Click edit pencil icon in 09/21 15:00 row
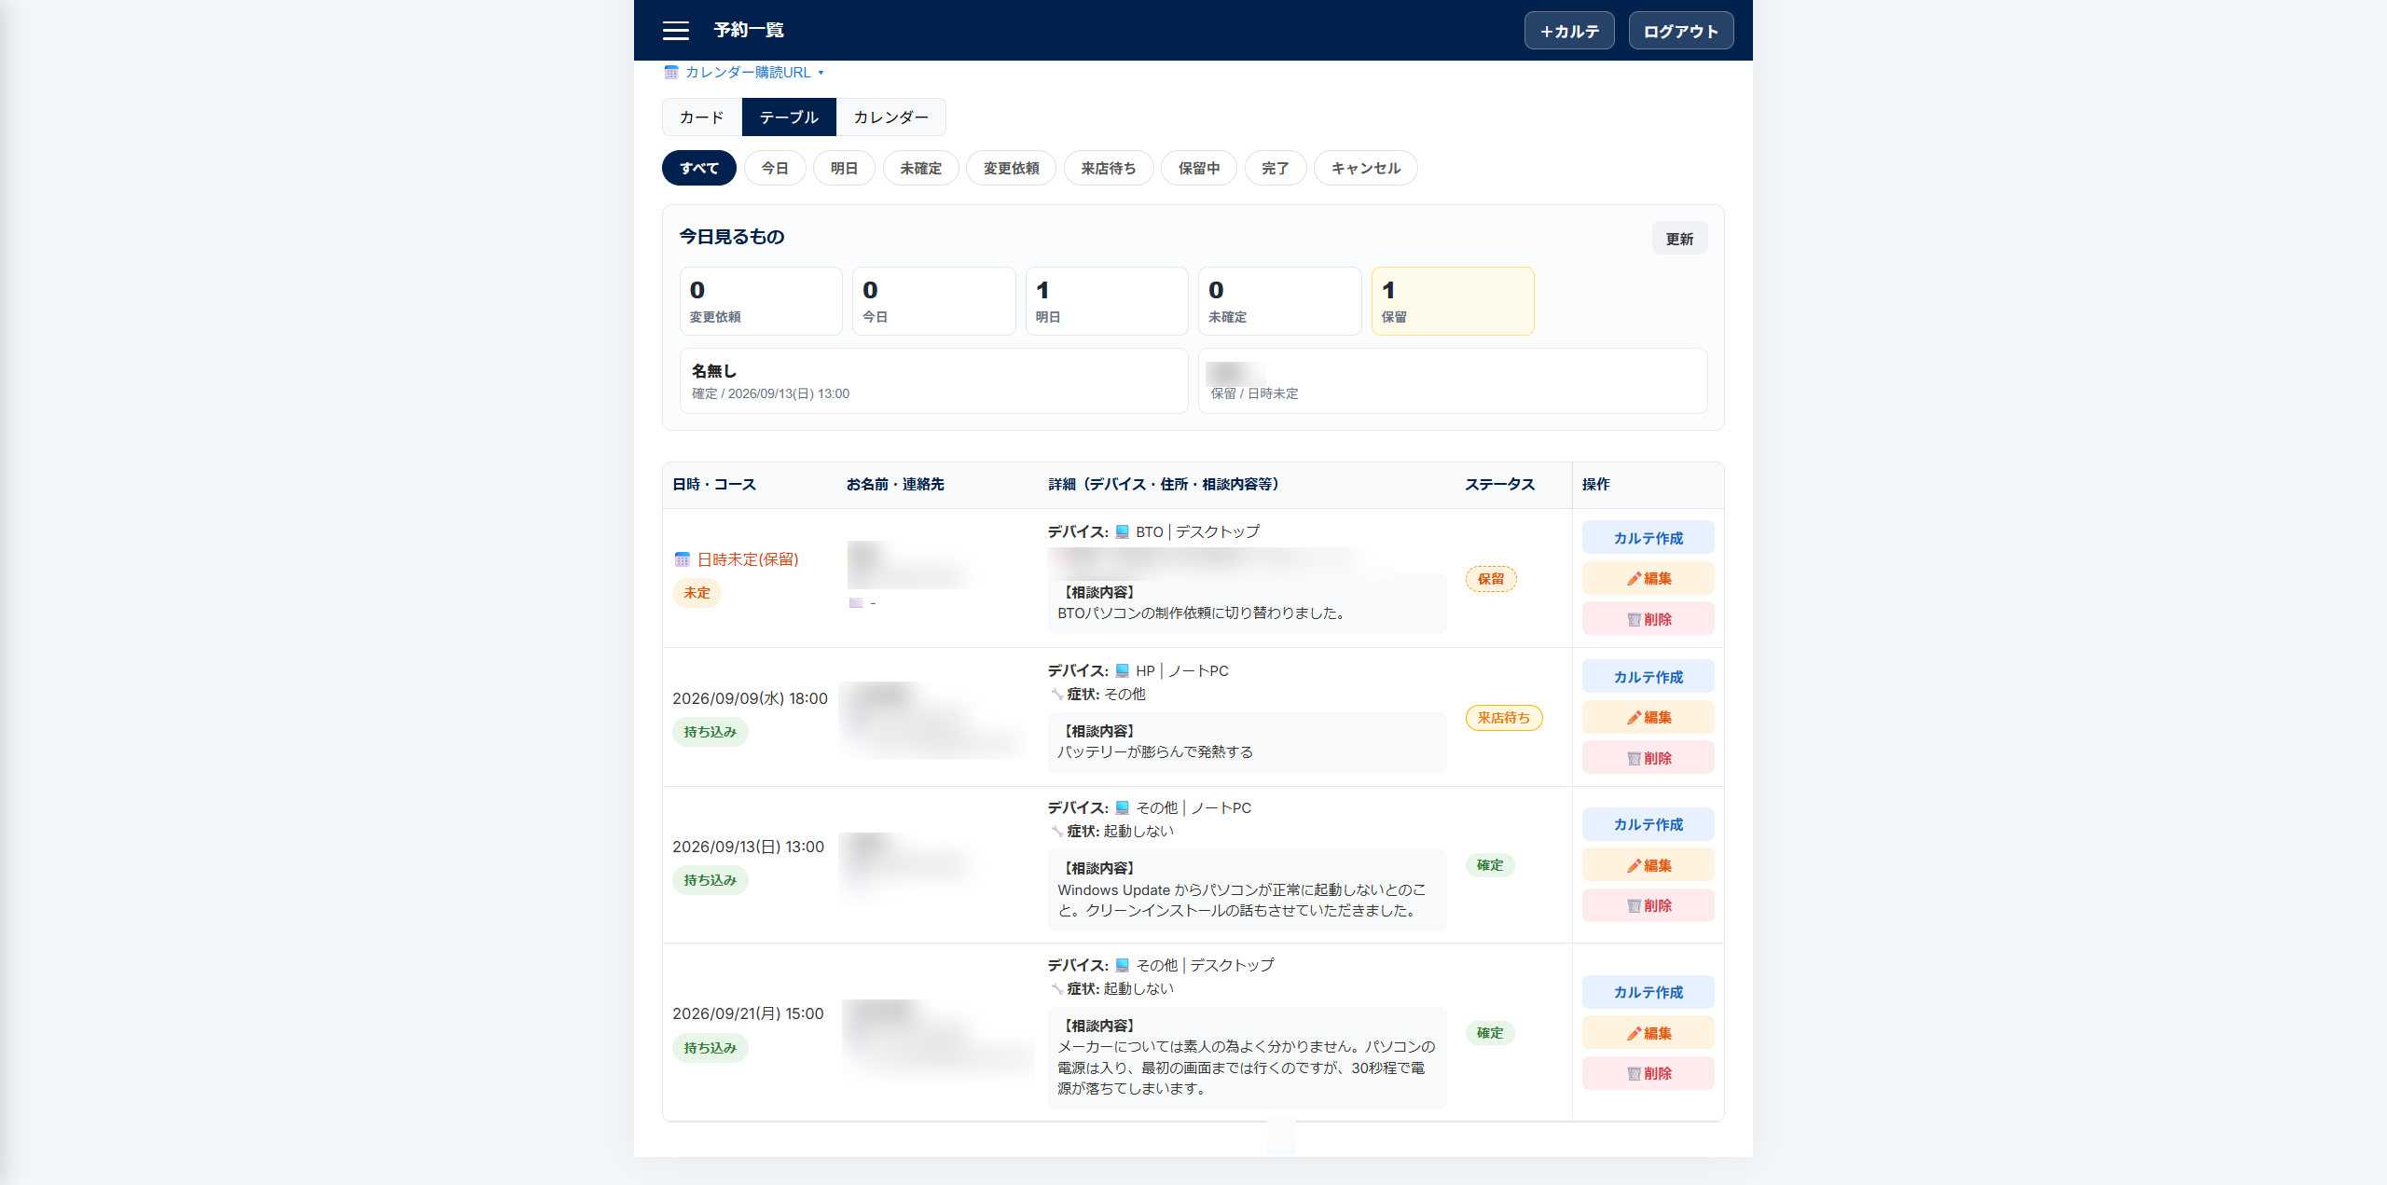Screen dimensions: 2387x1185 (x=1634, y=1034)
